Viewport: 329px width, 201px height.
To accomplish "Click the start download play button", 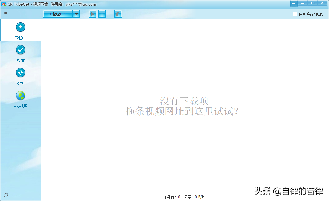I will click(93, 14).
